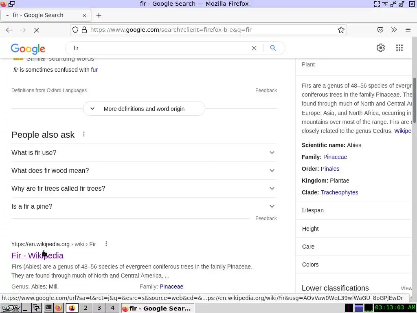Viewport: 417px width, 313px height.
Task: Go back with the browser back arrow
Action: pyautogui.click(x=9, y=30)
